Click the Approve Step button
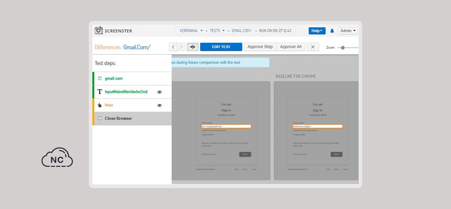This screenshot has width=451, height=209. tap(260, 47)
